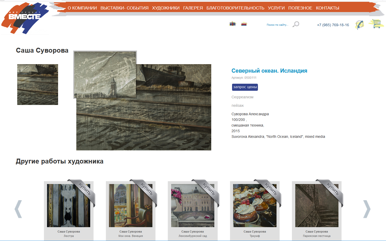Click the Люксембуржский сад caption text
Viewport: 386px width, 241px height.
point(193,236)
